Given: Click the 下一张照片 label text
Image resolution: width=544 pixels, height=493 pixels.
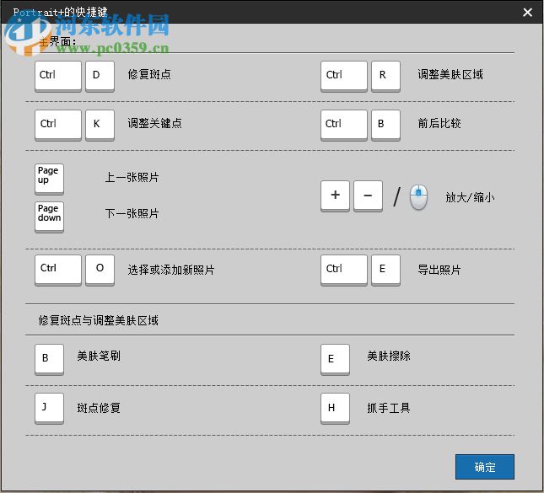Looking at the screenshot, I should coord(132,213).
